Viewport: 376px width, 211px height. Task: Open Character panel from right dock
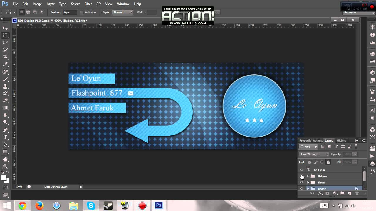tap(372, 110)
